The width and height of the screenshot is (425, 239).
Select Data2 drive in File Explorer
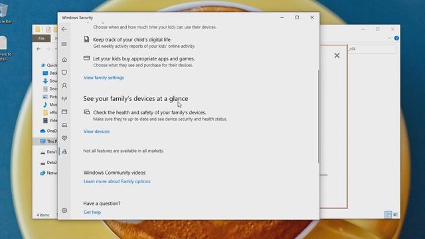(x=48, y=163)
